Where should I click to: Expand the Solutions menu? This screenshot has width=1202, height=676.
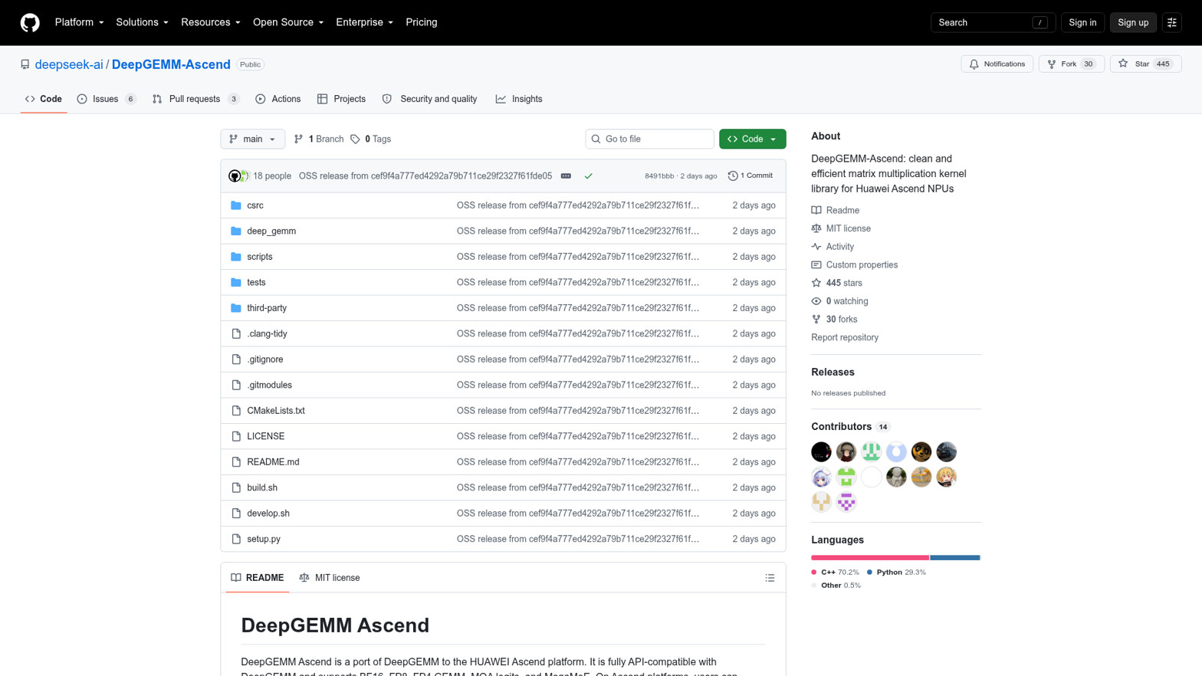(x=142, y=22)
